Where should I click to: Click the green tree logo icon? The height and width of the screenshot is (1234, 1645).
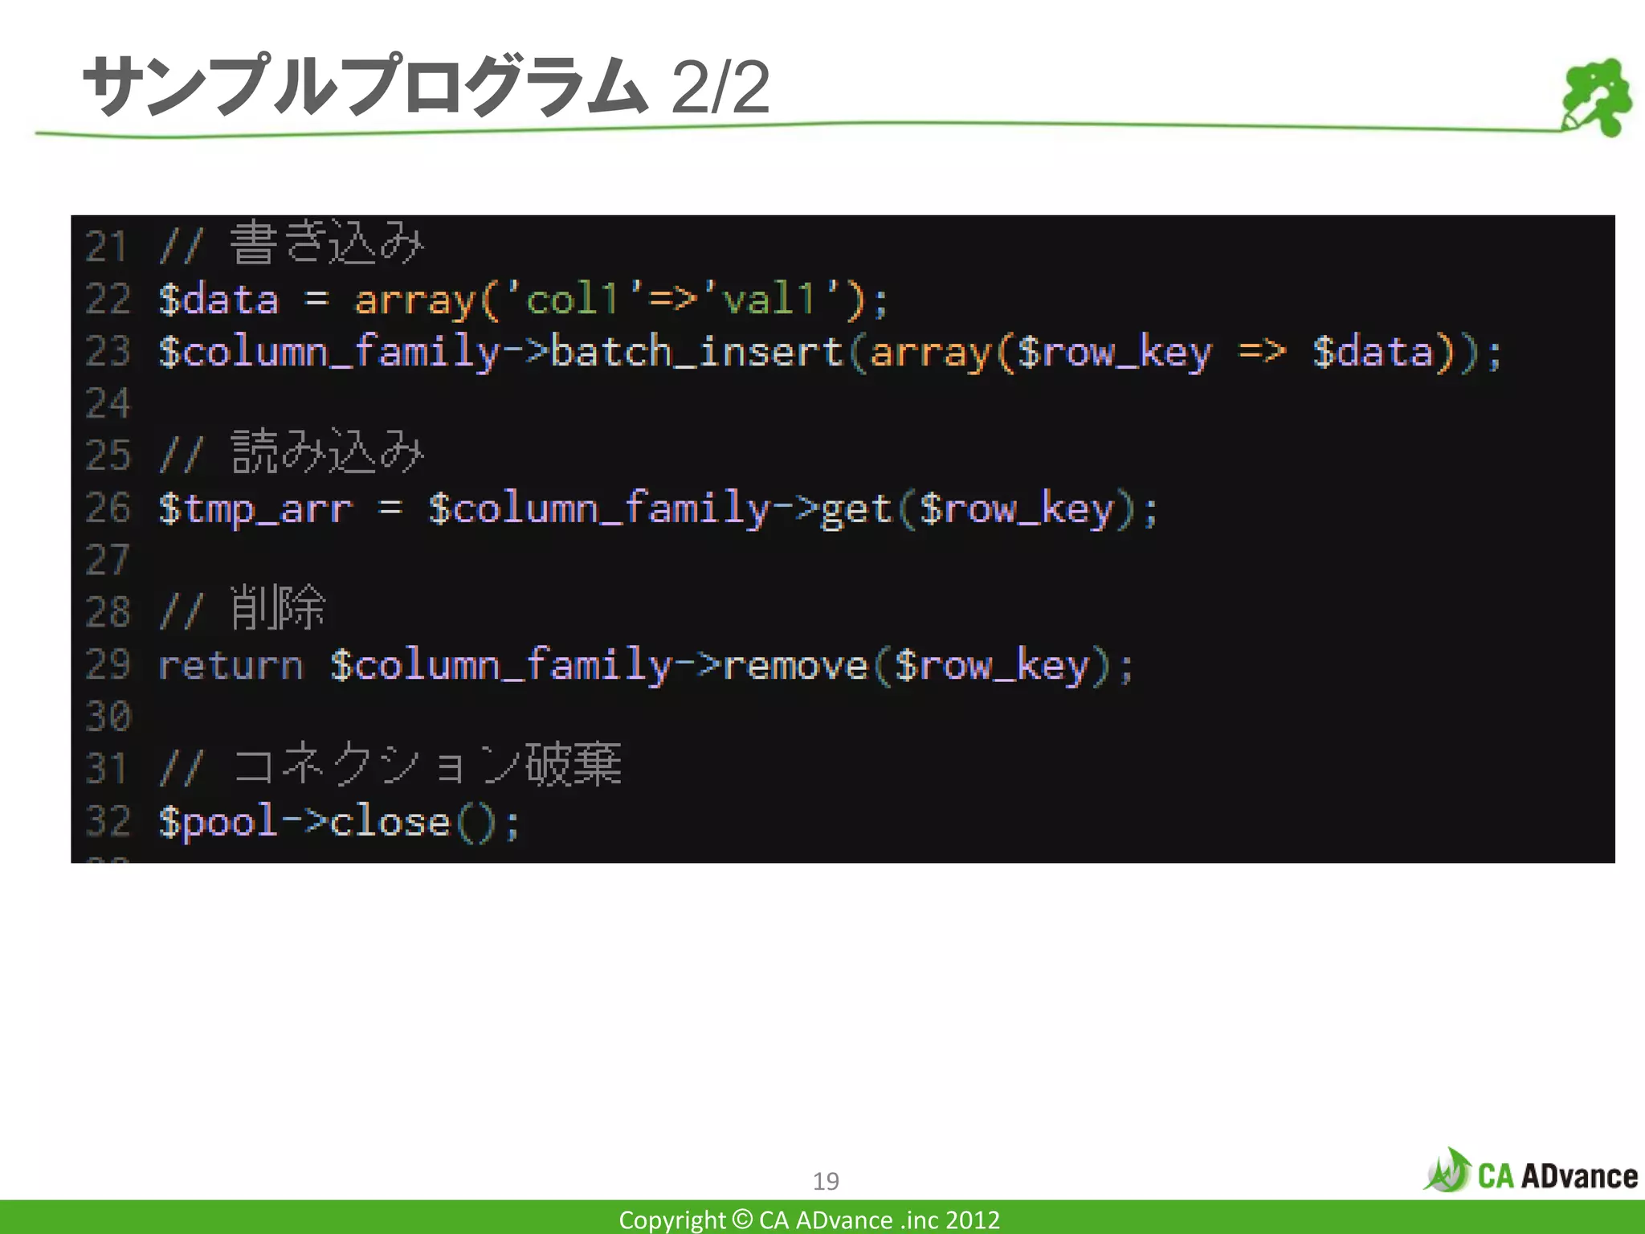1596,96
